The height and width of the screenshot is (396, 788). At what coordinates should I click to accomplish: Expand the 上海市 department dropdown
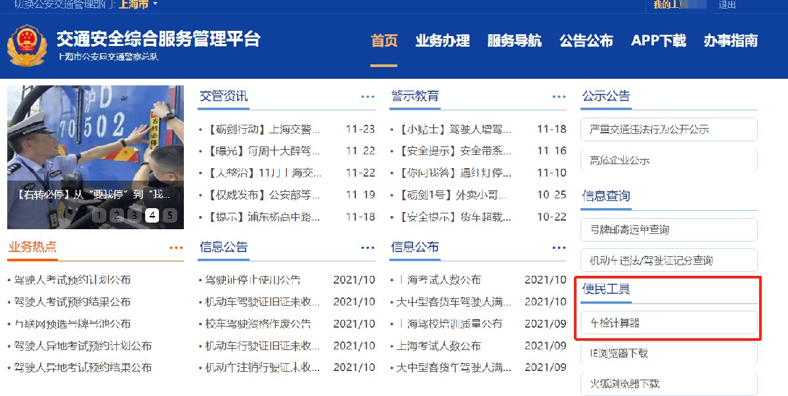(x=139, y=5)
